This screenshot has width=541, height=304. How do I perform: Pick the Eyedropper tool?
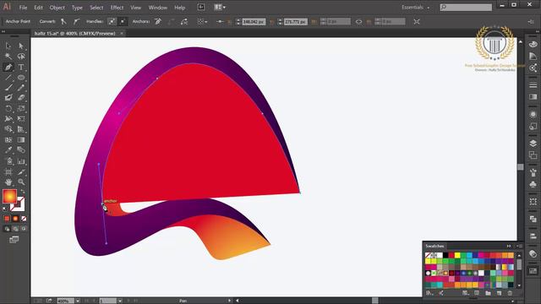(8, 150)
